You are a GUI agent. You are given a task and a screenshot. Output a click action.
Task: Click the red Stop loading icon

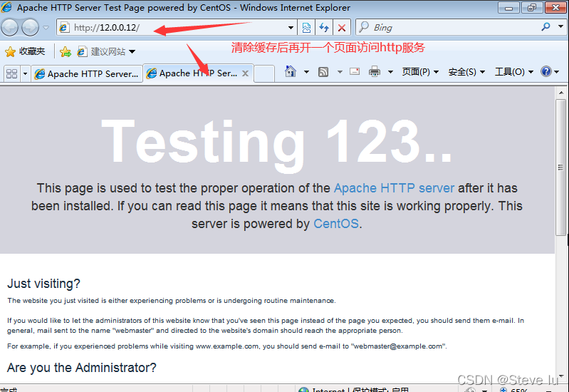[x=342, y=28]
